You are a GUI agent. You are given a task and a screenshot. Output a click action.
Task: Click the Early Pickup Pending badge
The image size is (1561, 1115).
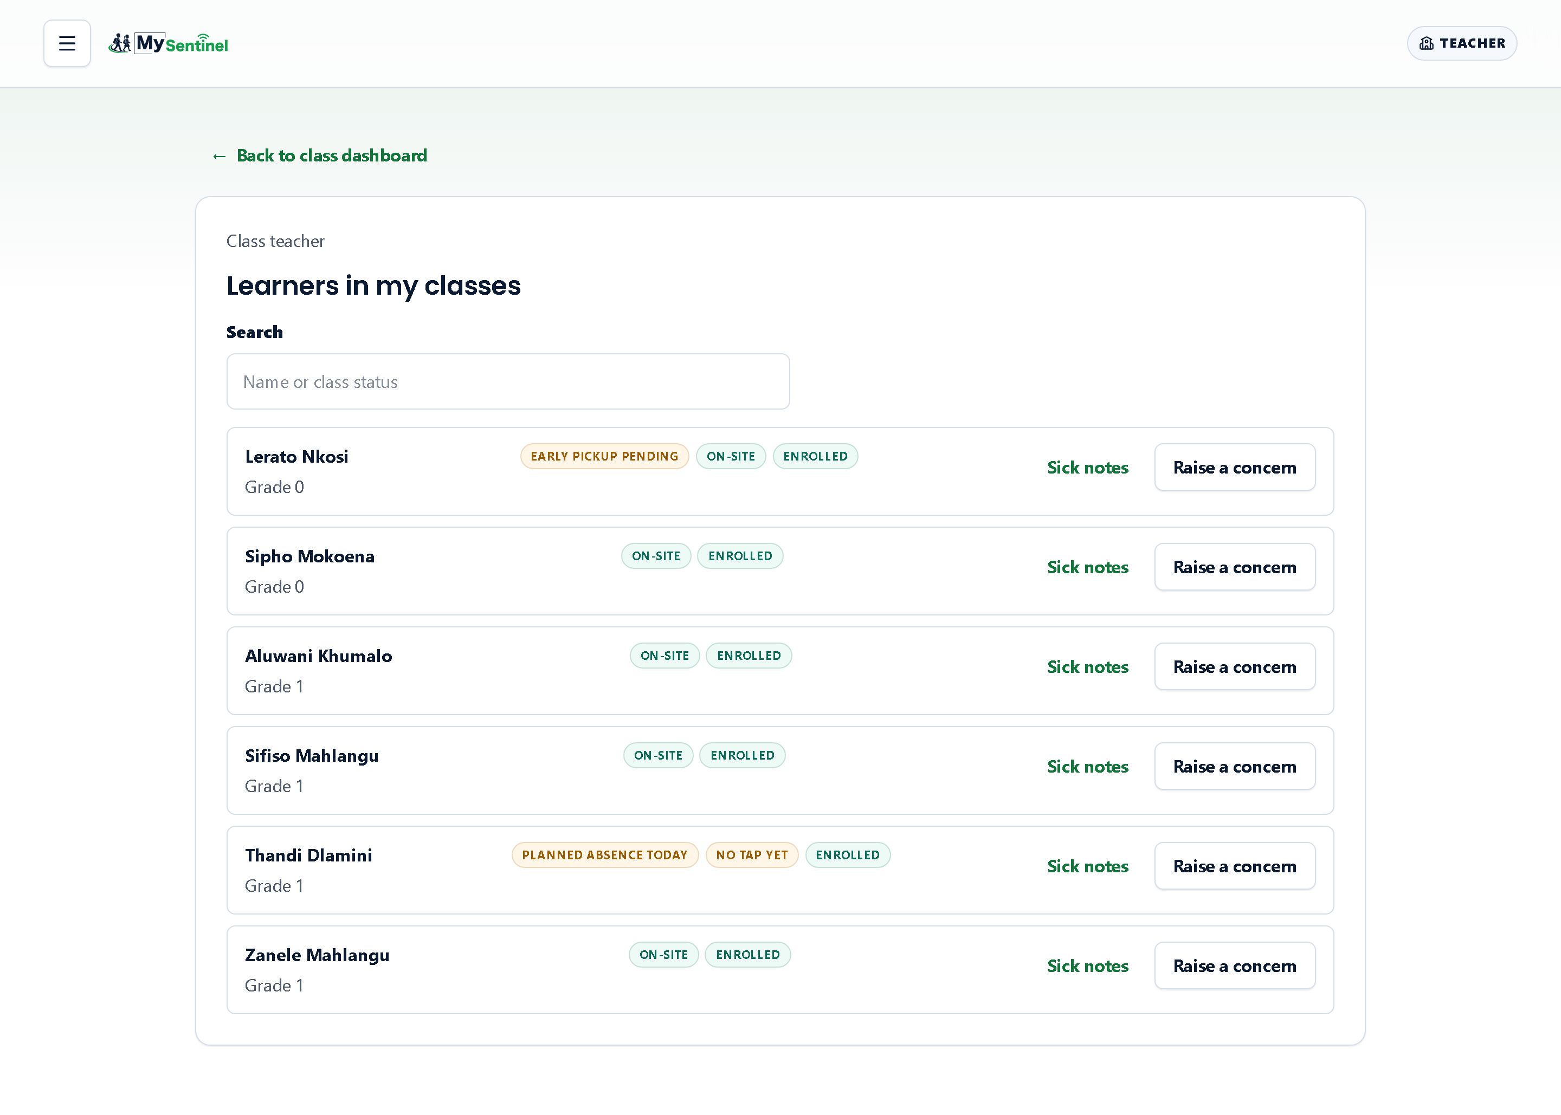[604, 457]
